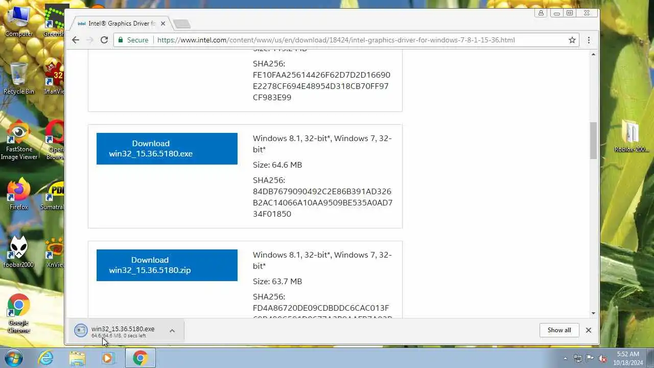The height and width of the screenshot is (368, 654).
Task: Open the media player from the taskbar
Action: tap(108, 358)
